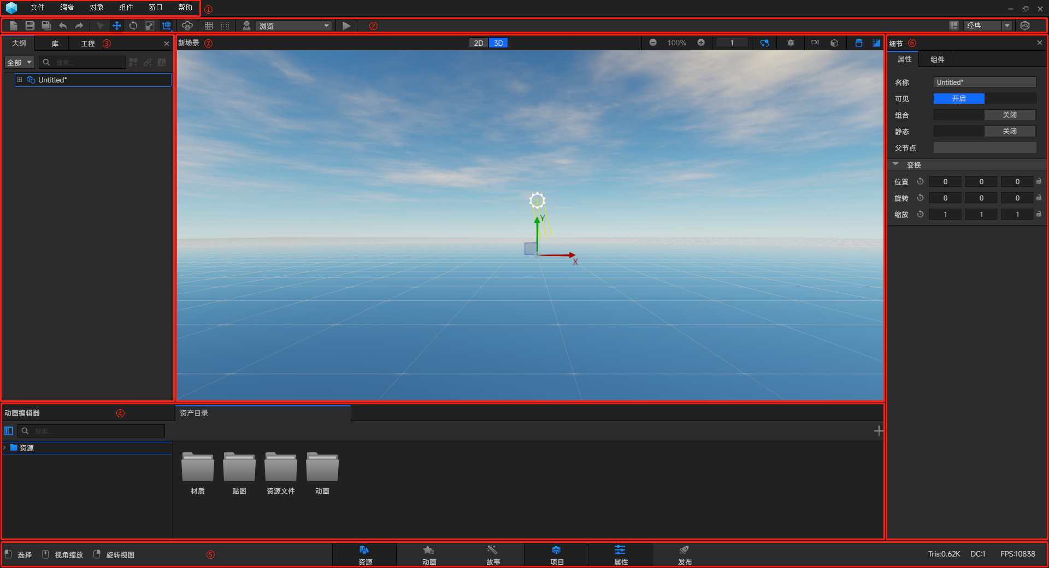Activate the Move tool
This screenshot has height=568, width=1049.
(x=116, y=26)
